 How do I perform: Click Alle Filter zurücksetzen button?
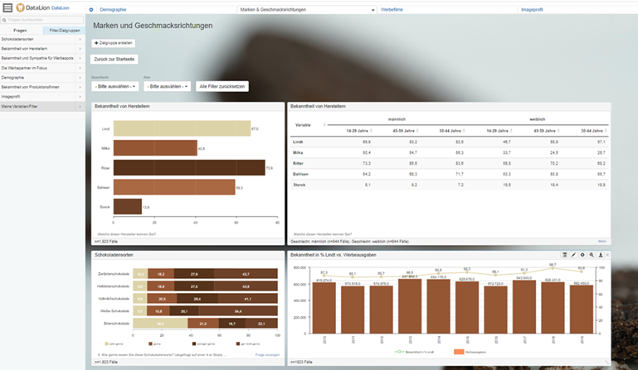pyautogui.click(x=222, y=87)
